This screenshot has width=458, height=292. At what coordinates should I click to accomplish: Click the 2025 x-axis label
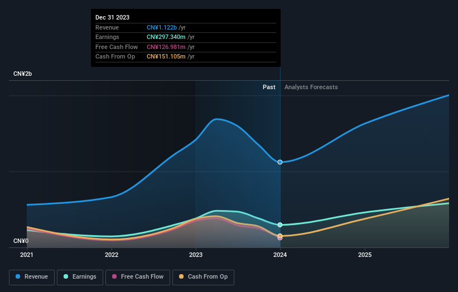[365, 255]
